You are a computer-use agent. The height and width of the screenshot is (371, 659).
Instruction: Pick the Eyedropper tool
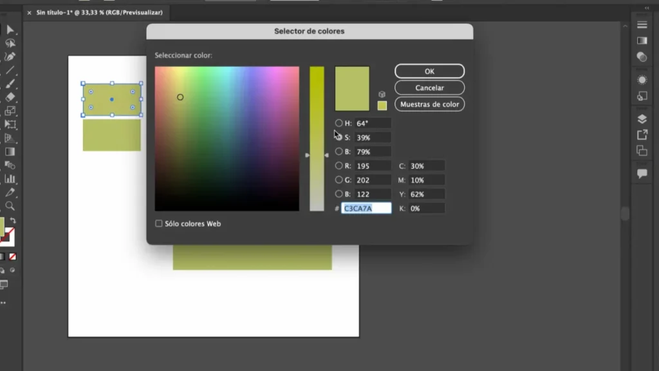pos(10,193)
